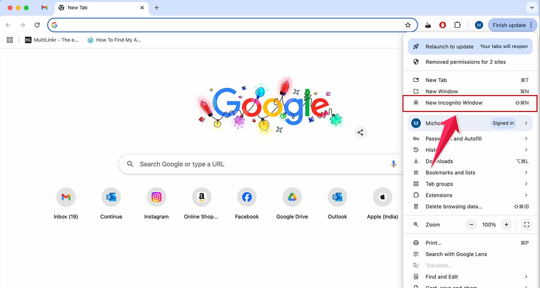540x288 pixels.
Task: Reload the page
Action: [x=37, y=25]
